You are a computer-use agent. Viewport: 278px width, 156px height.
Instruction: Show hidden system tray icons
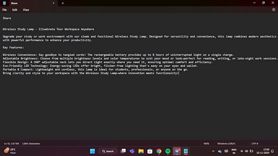click(x=213, y=151)
